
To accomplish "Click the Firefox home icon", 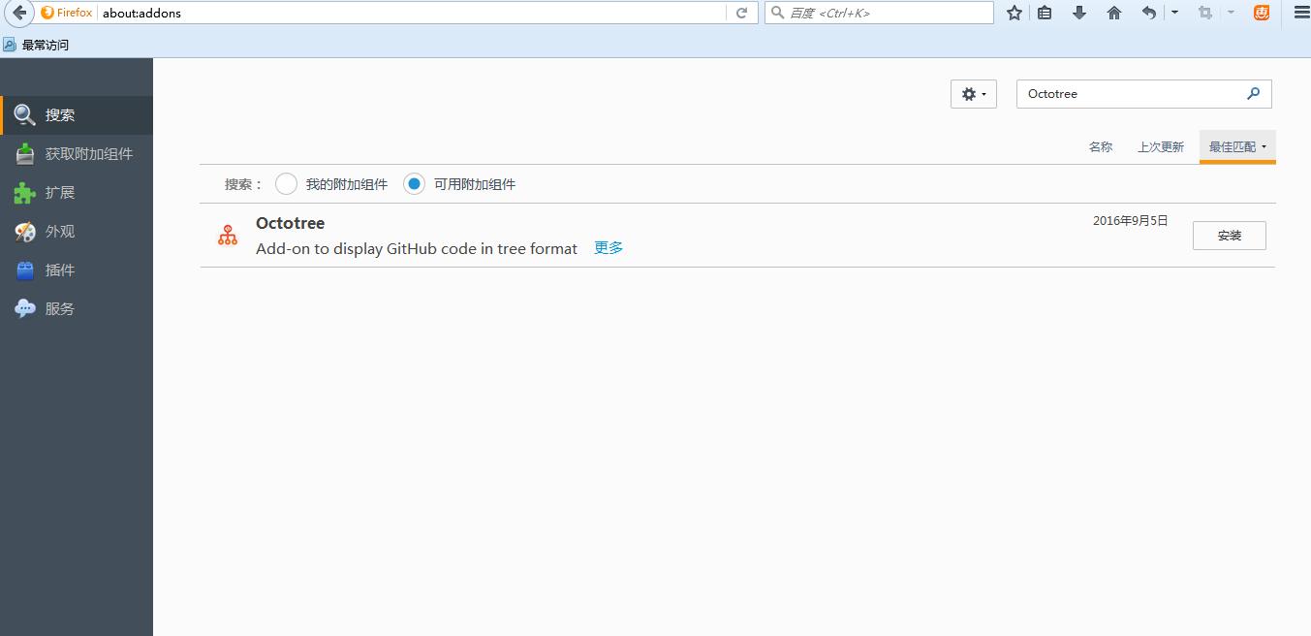I will coord(1114,13).
